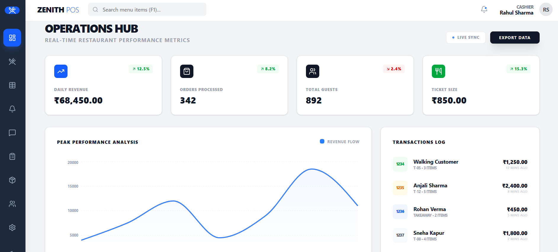558x252 pixels.
Task: Click the Total Guests people icon
Action: pyautogui.click(x=312, y=71)
